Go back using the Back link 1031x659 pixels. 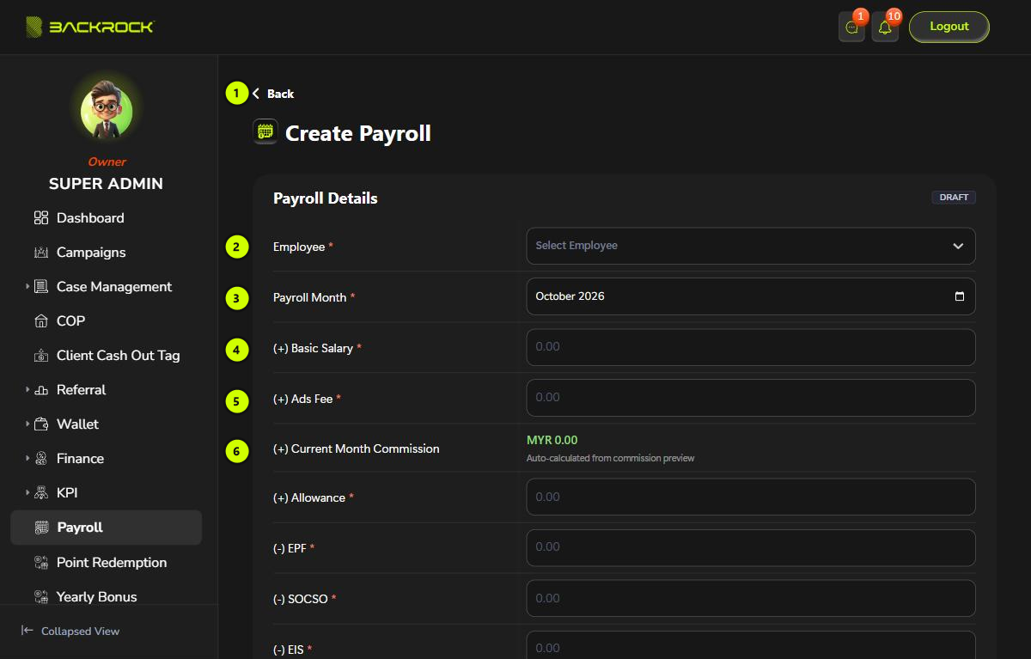pos(273,94)
